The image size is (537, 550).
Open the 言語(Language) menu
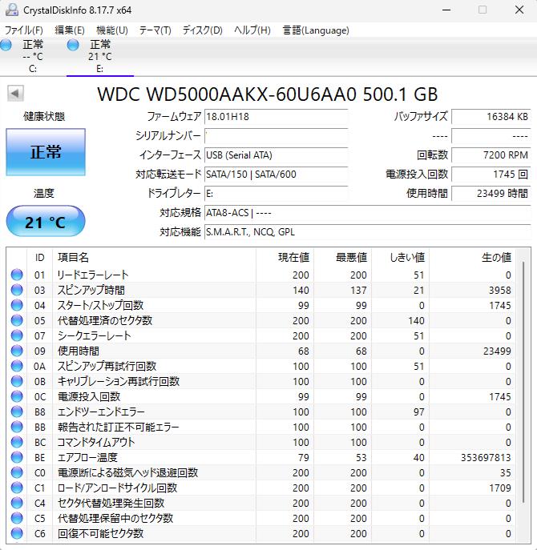coord(316,30)
